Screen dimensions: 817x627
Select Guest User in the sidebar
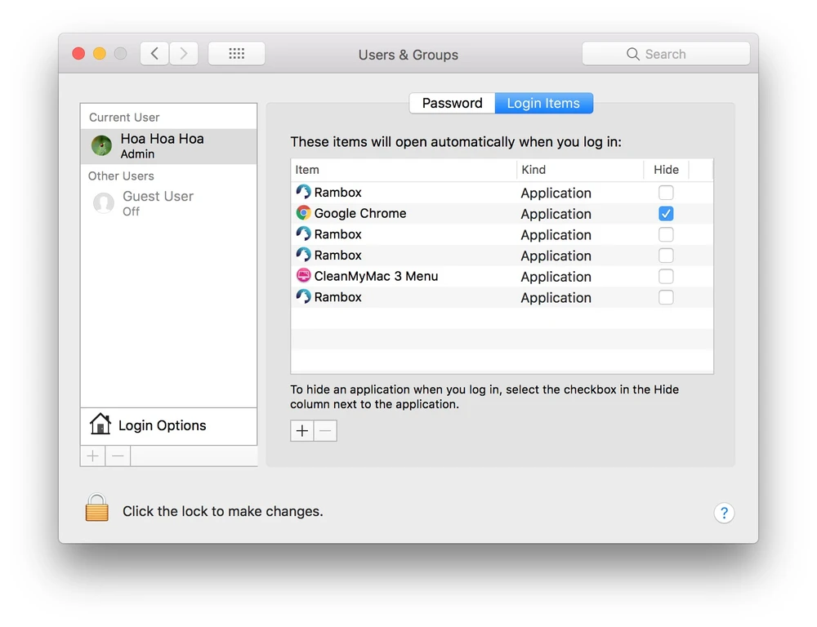pyautogui.click(x=157, y=203)
